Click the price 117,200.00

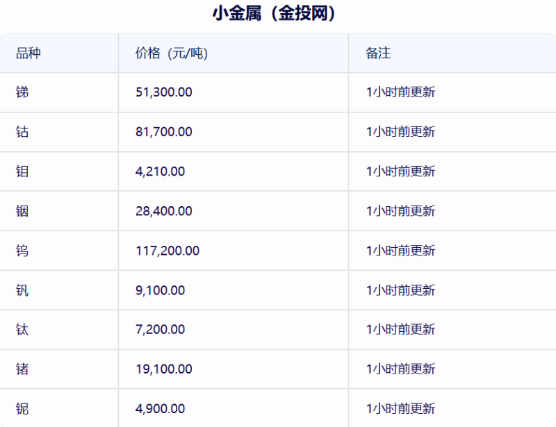coord(167,251)
